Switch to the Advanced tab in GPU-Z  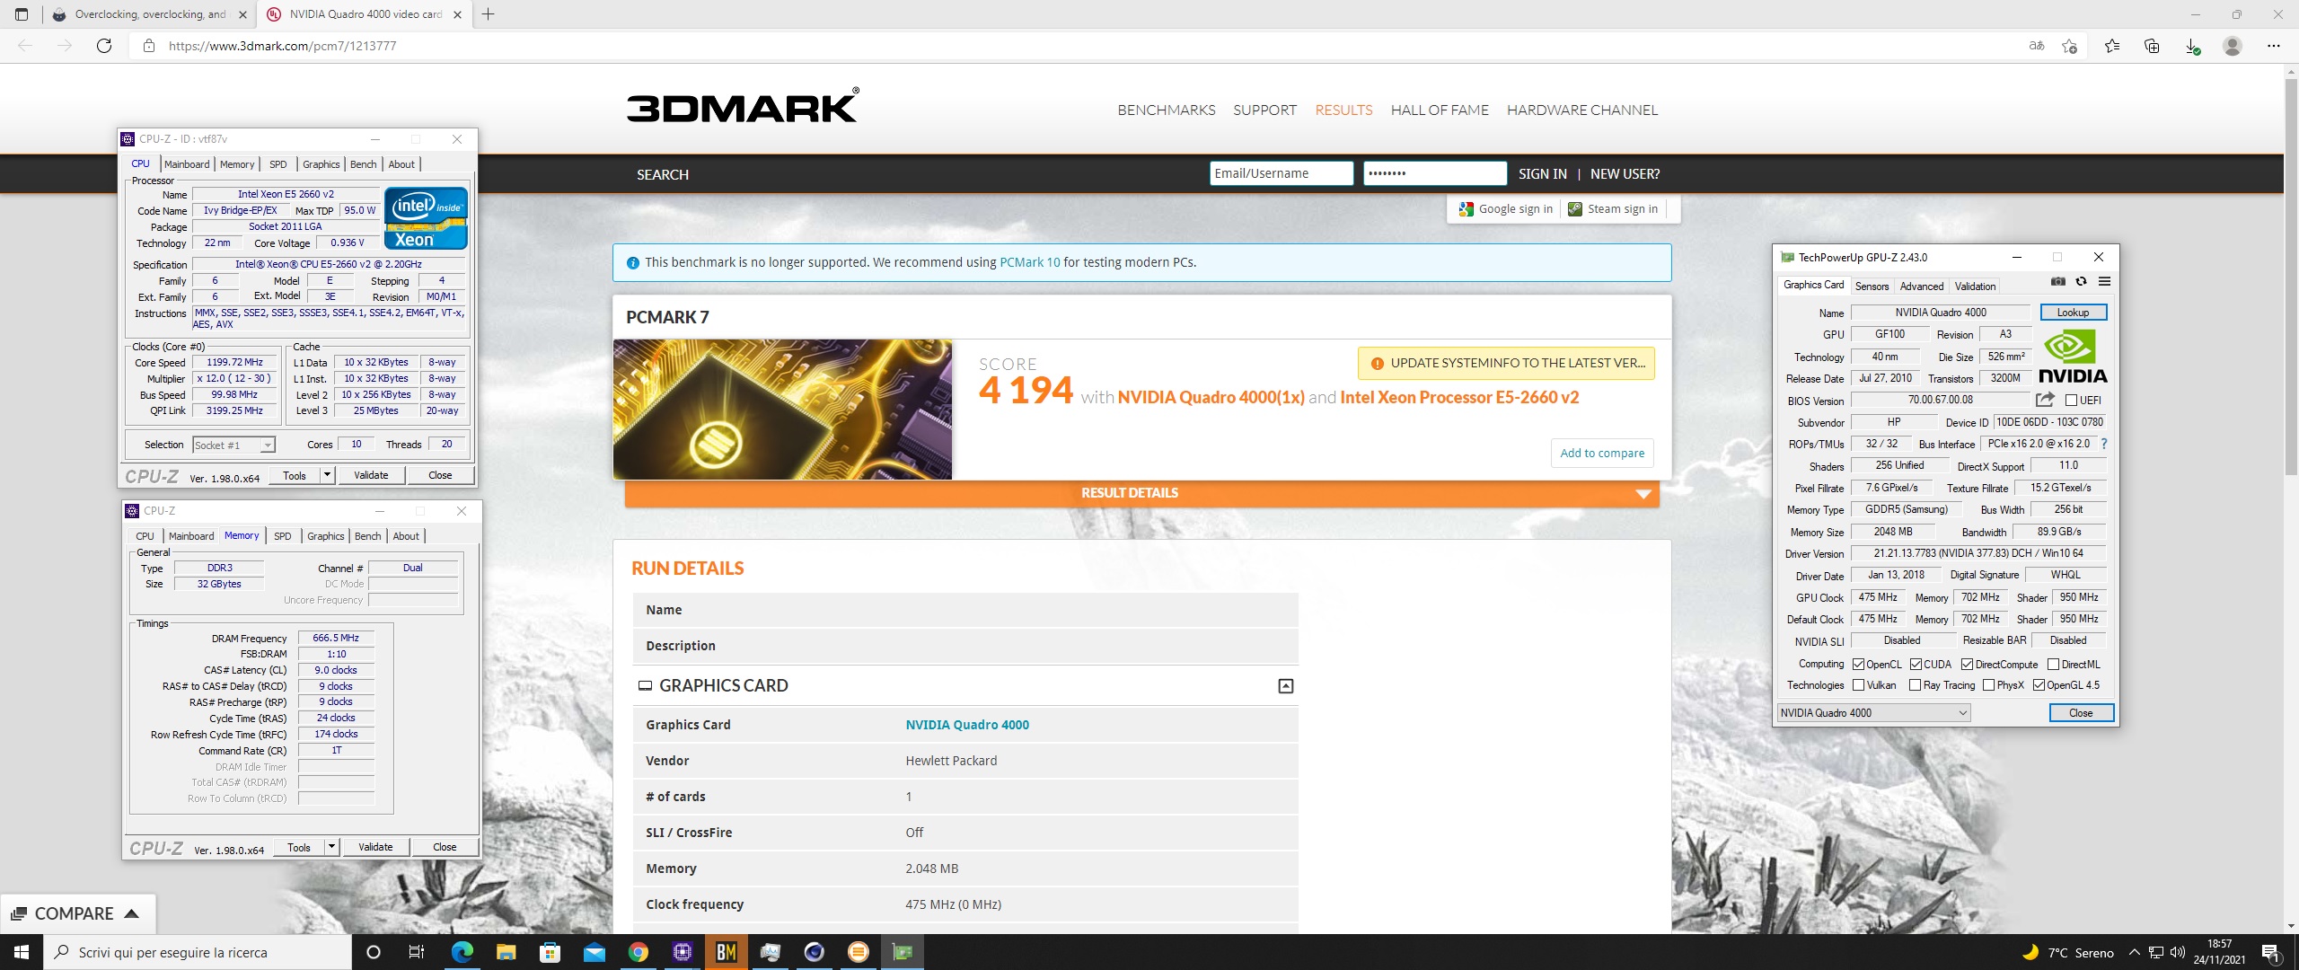click(x=1922, y=287)
